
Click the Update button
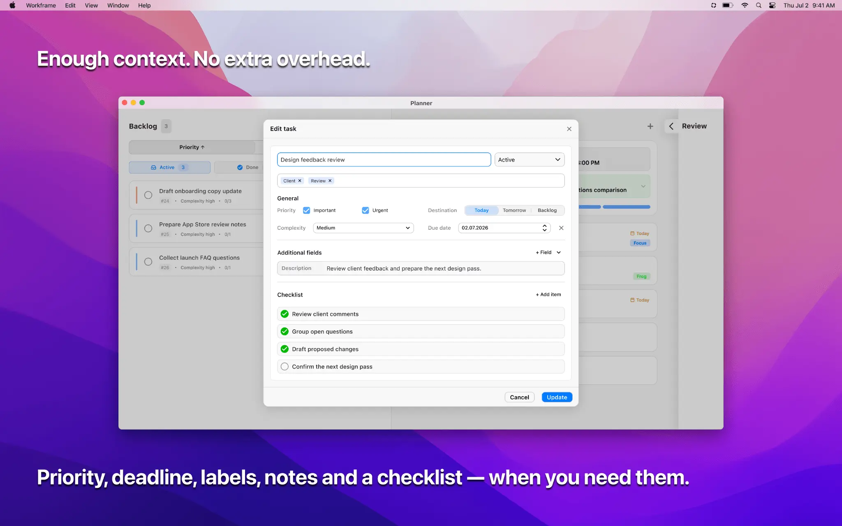click(x=557, y=397)
